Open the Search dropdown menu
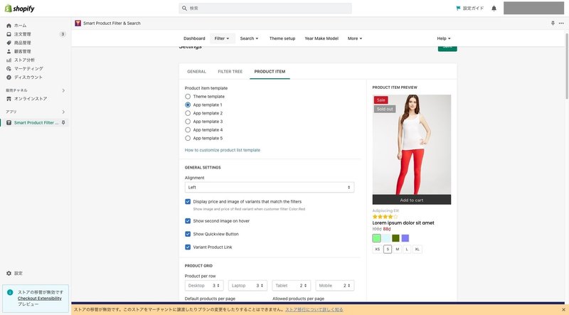 click(x=249, y=38)
